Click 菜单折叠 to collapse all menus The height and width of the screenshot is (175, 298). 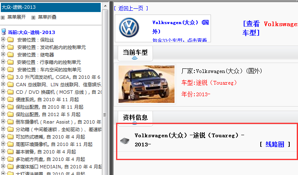coord(47,17)
